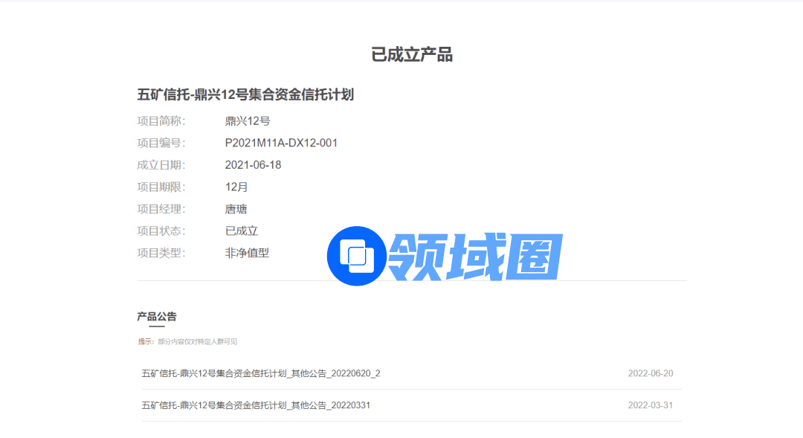Image resolution: width=803 pixels, height=438 pixels.
Task: Click the 项目编号 field label
Action: pos(161,143)
